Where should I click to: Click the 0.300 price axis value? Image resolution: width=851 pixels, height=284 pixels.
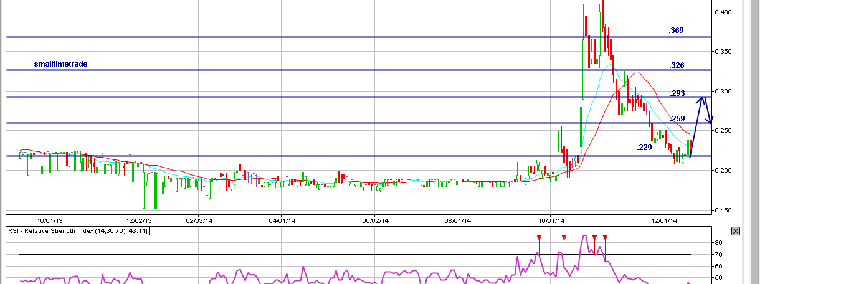coord(723,91)
